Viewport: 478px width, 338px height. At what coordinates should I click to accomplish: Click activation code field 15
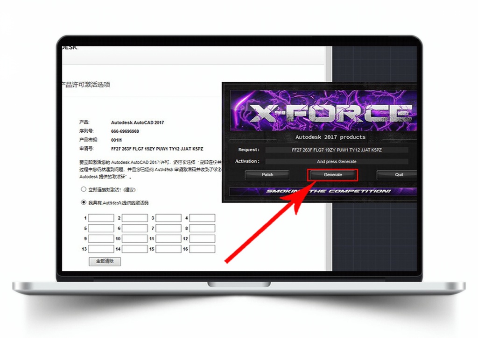pyautogui.click(x=169, y=249)
